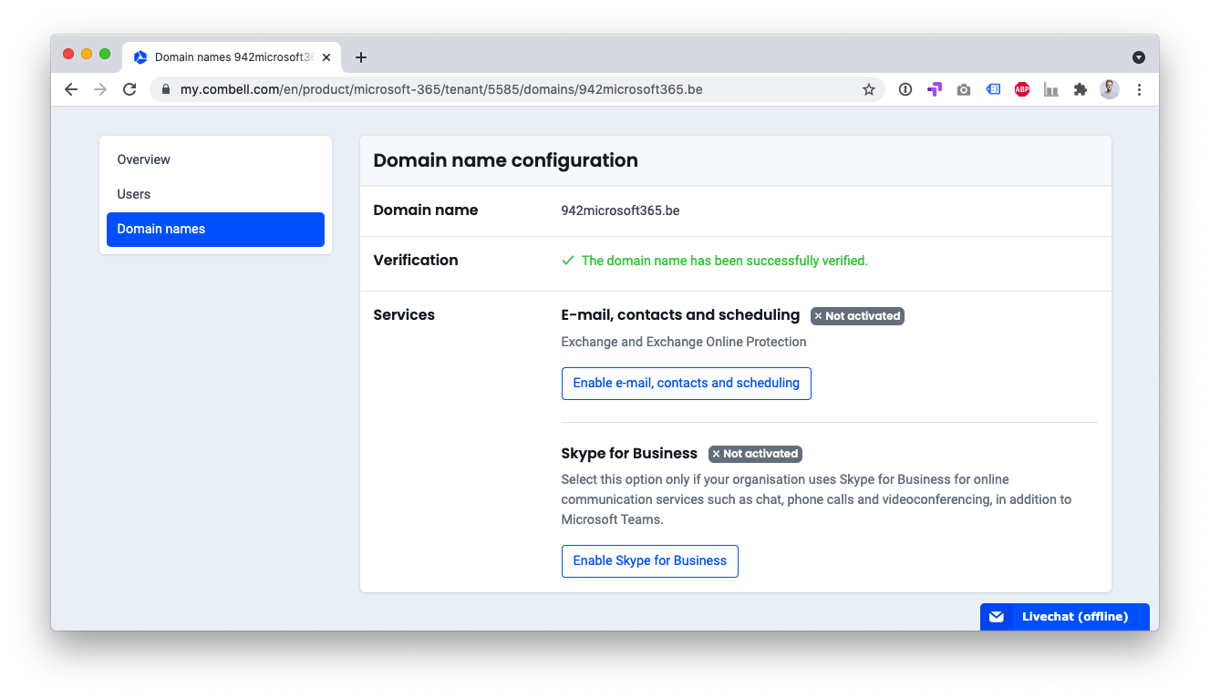Screen dimensions: 1210x698
Task: Select Domain names in the sidebar
Action: [215, 230]
